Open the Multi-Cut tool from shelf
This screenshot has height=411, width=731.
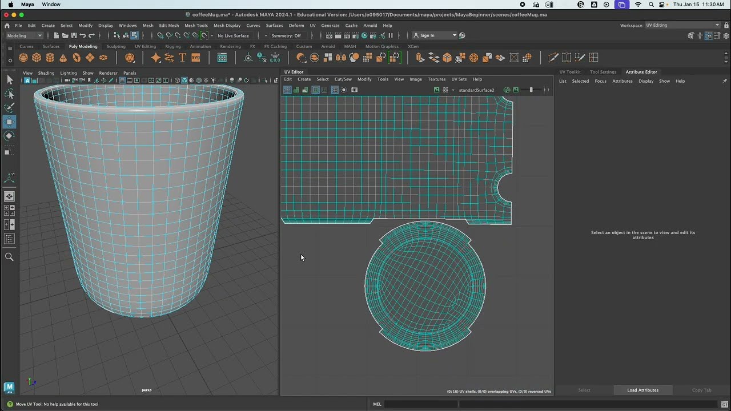click(x=553, y=58)
